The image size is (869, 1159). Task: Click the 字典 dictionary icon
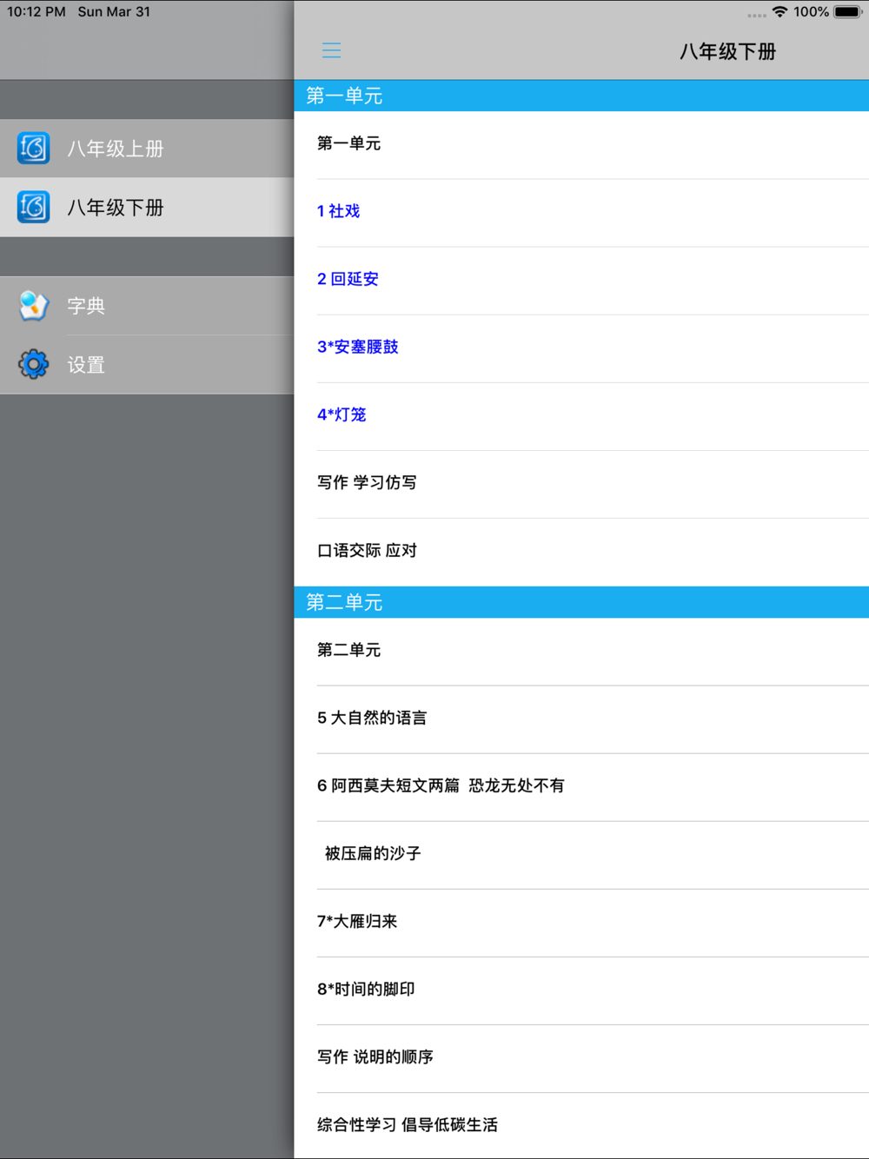point(33,306)
